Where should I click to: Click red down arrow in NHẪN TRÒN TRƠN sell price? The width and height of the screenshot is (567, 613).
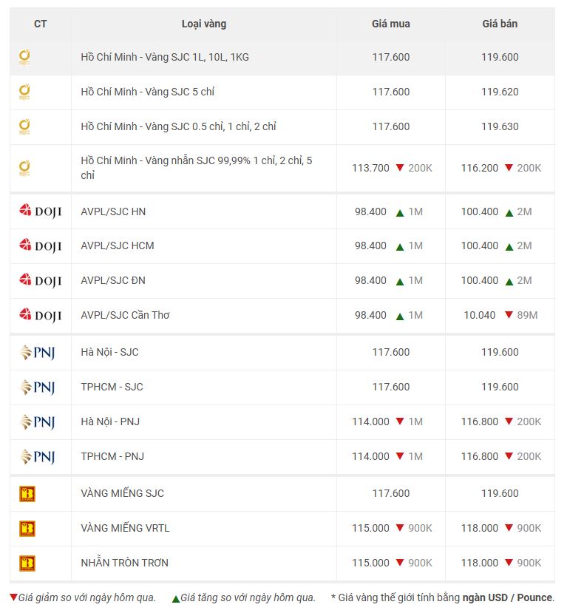tap(509, 562)
